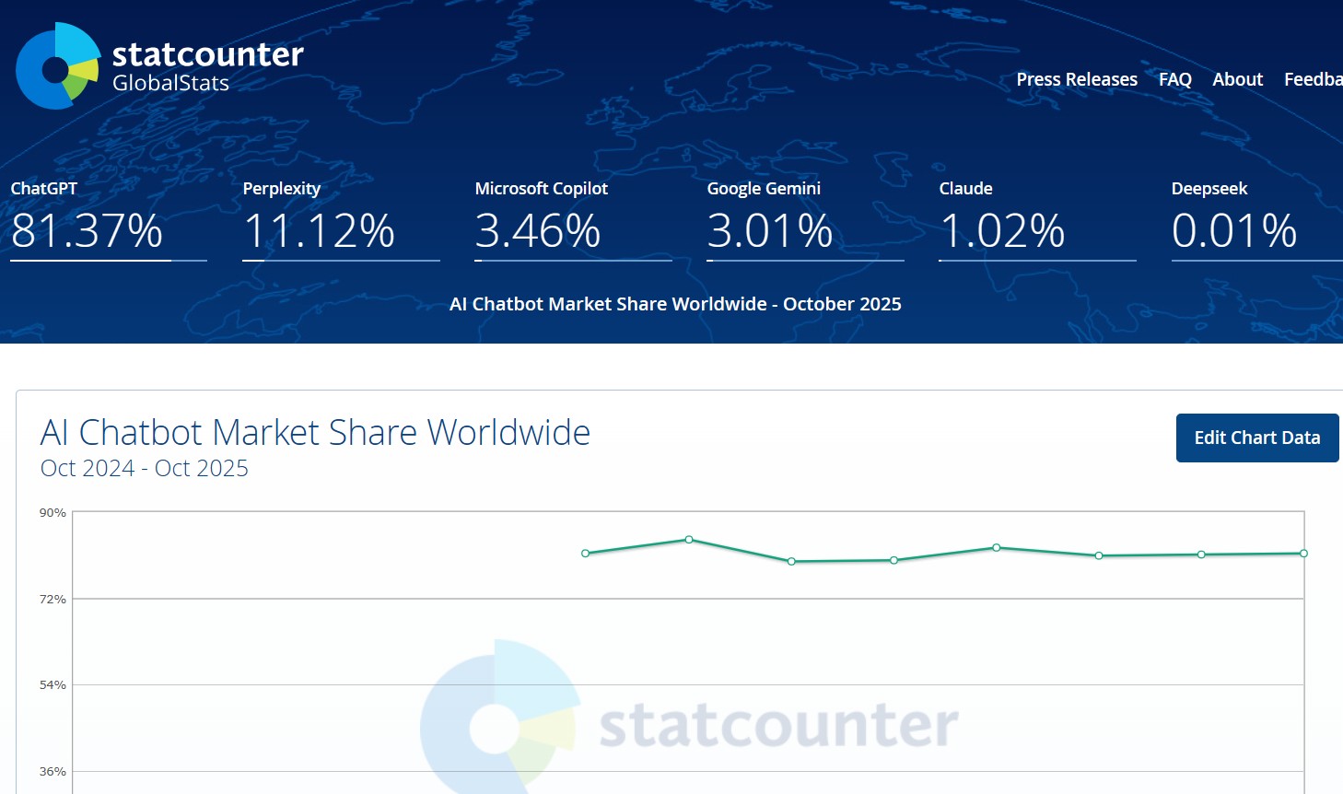Click the last data point at chart's right edge
1343x794 pixels.
(x=1303, y=554)
